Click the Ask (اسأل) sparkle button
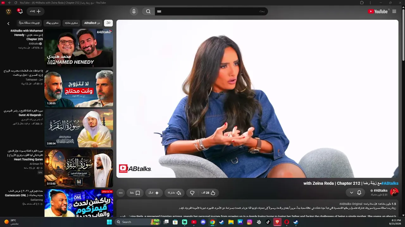This screenshot has height=227, width=405. (154, 193)
